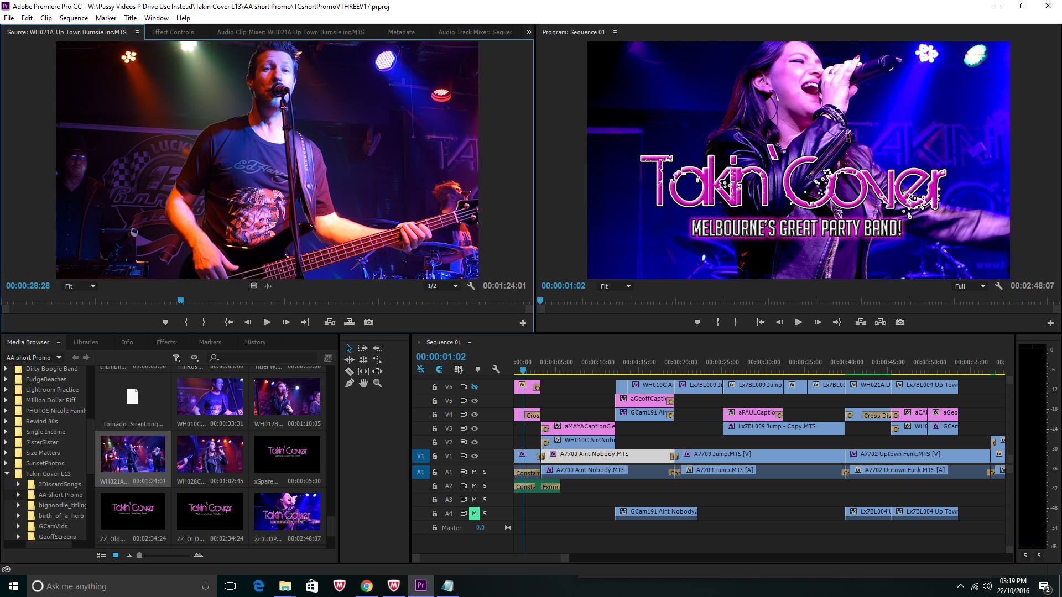1062x597 pixels.
Task: Click Extract button in Program monitor
Action: click(880, 322)
